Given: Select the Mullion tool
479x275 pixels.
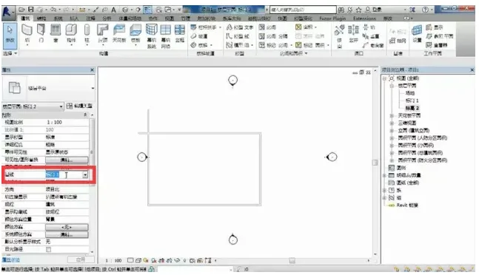Looking at the screenshot, I should pyautogui.click(x=180, y=34).
